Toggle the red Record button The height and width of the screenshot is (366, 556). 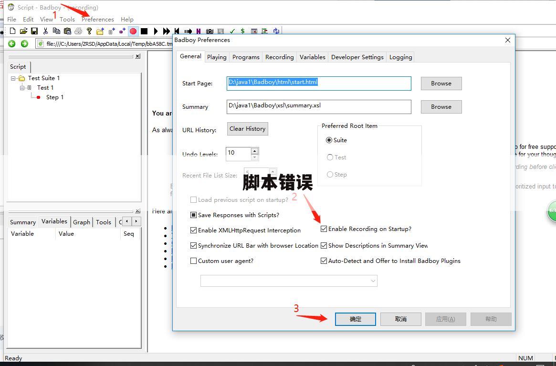coord(133,31)
